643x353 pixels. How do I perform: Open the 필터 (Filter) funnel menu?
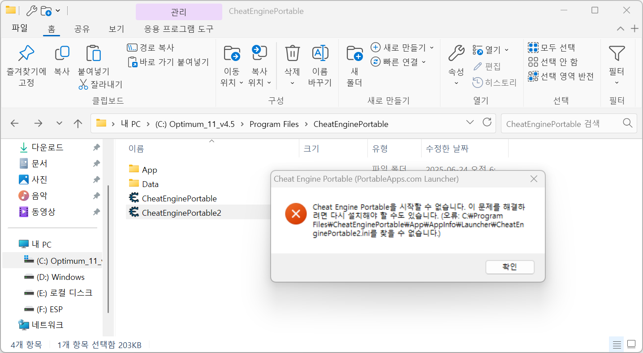[617, 65]
